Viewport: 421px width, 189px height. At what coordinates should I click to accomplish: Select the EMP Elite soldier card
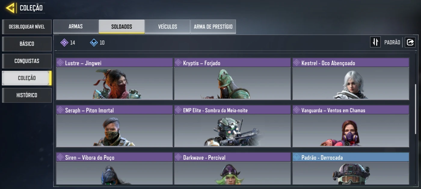click(x=232, y=126)
